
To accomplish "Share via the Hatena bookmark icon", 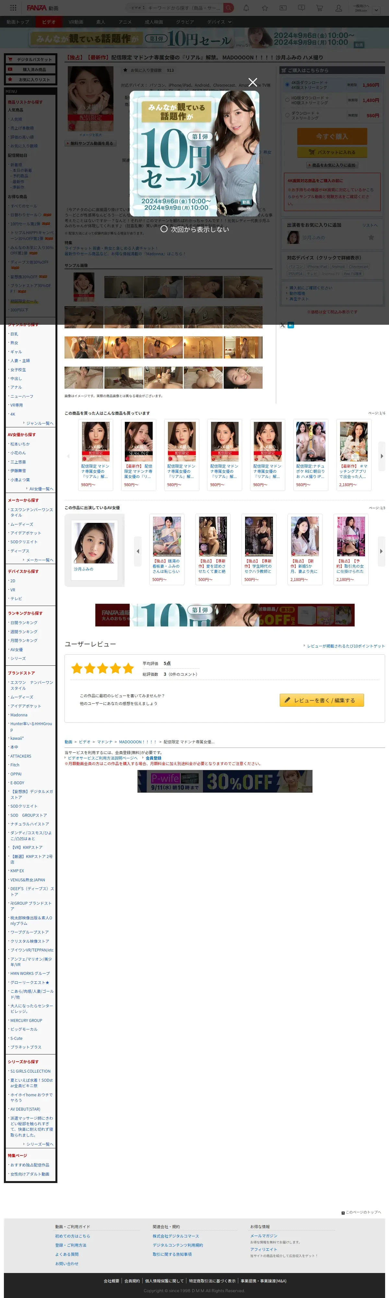I will 290,325.
